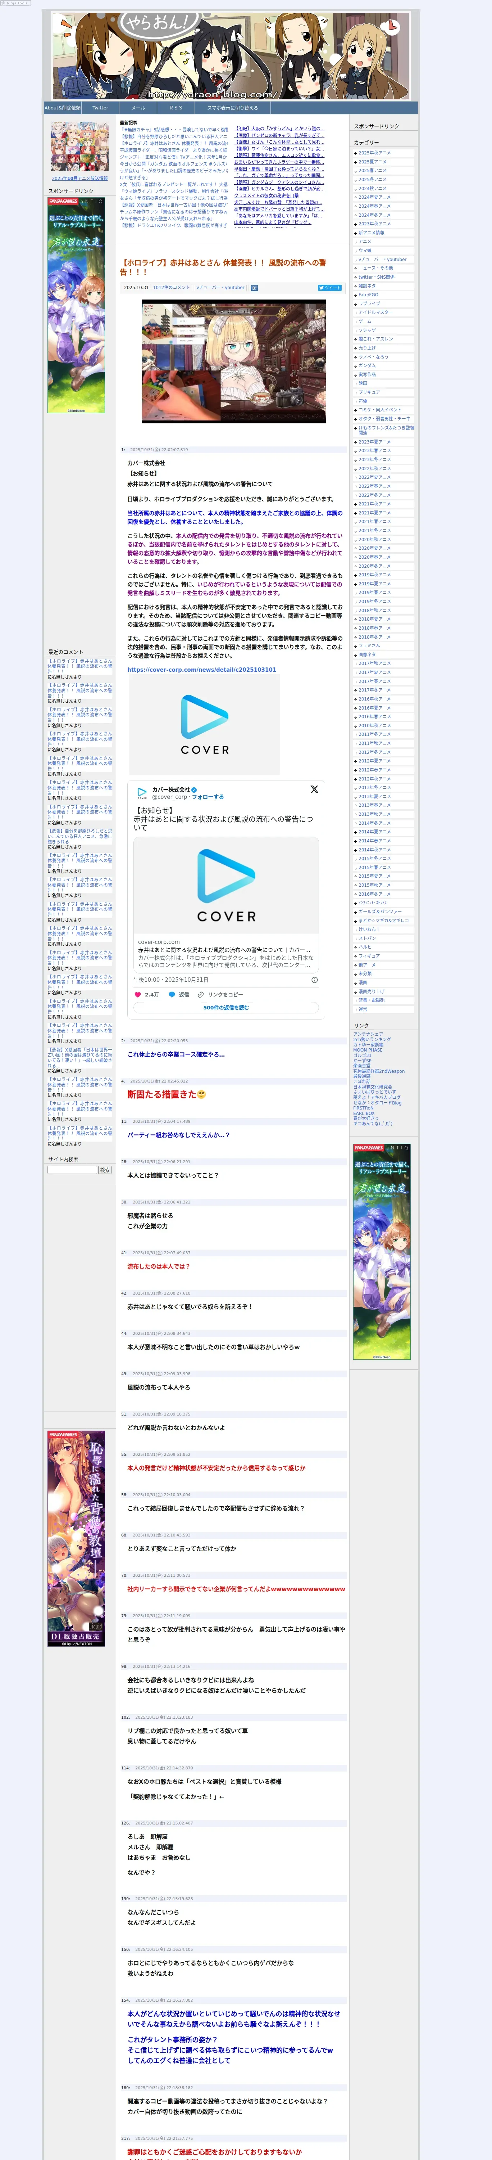Open the 雑談ネタ category
This screenshot has height=2160, width=492.
coord(367,286)
